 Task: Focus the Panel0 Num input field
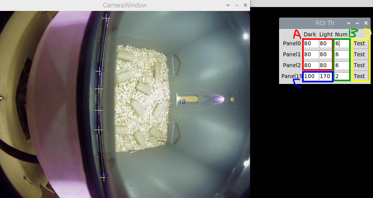[x=342, y=44]
